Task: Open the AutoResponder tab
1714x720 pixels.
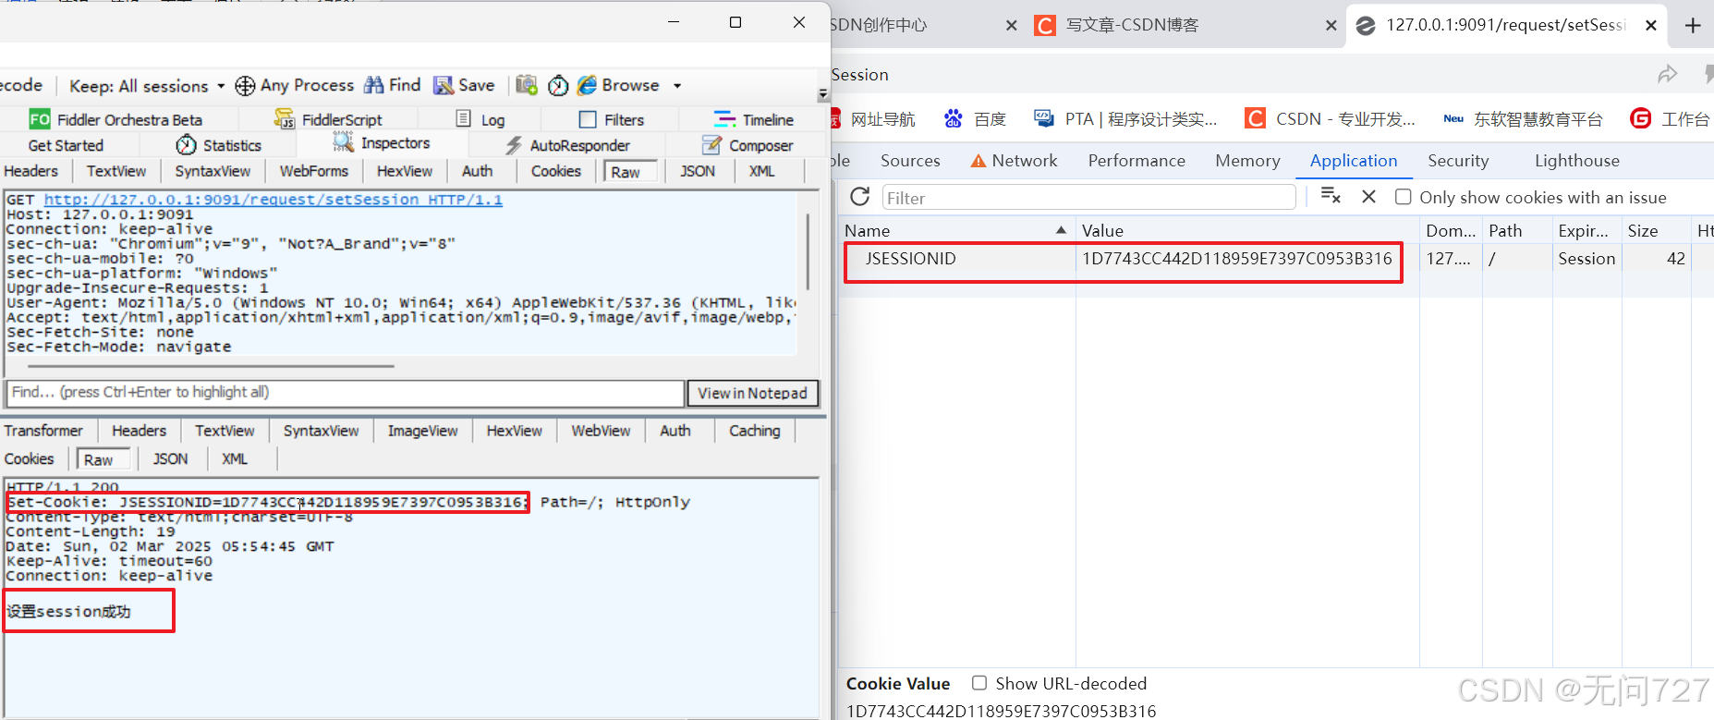Action: (567, 145)
